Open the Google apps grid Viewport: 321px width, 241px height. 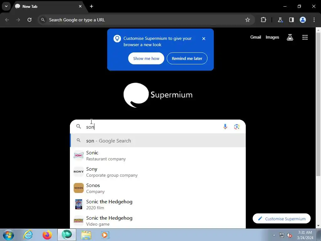(x=305, y=37)
